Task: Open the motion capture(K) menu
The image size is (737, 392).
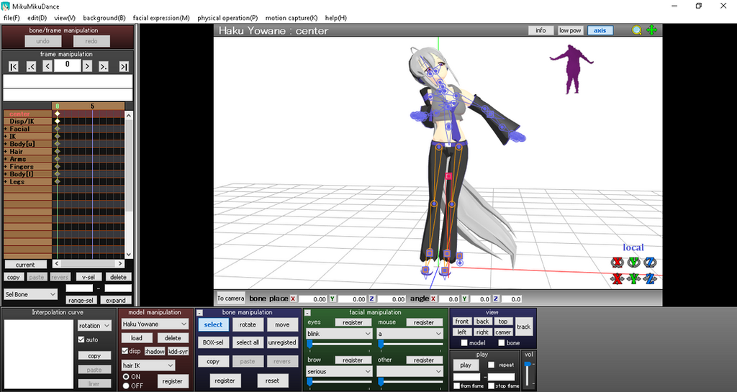Action: coord(291,18)
